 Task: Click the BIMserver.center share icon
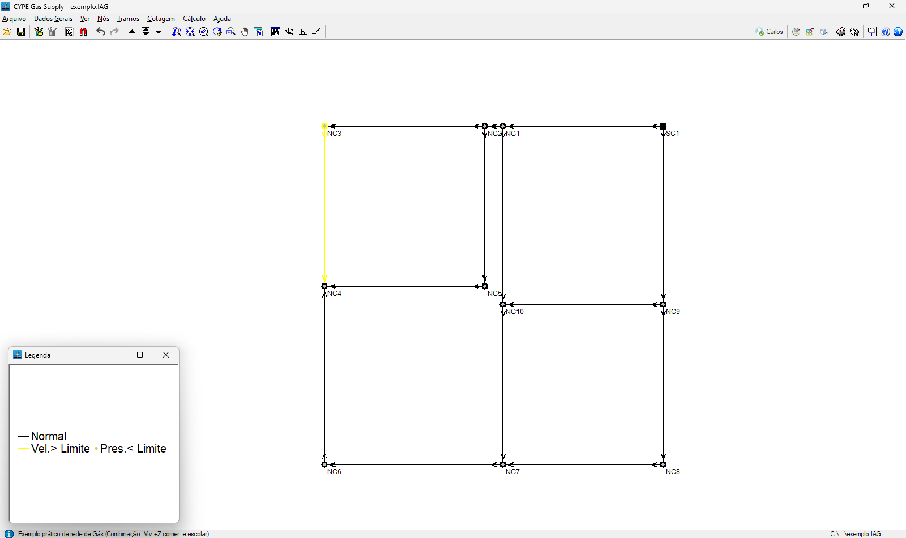point(810,32)
